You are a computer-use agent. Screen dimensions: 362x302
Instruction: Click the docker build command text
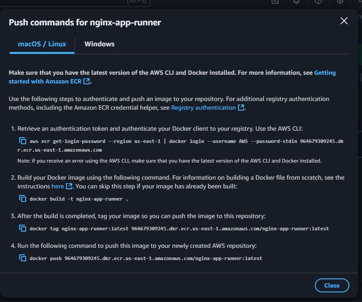pos(79,199)
